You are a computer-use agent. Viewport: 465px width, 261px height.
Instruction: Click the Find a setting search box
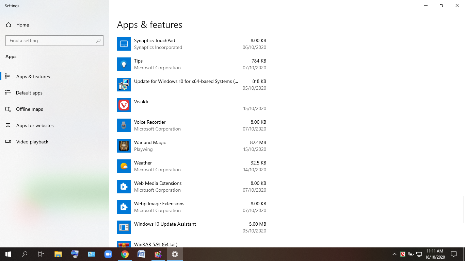tap(54, 40)
